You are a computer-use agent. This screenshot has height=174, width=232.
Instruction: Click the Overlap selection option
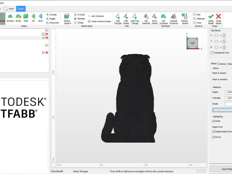(x=51, y=14)
